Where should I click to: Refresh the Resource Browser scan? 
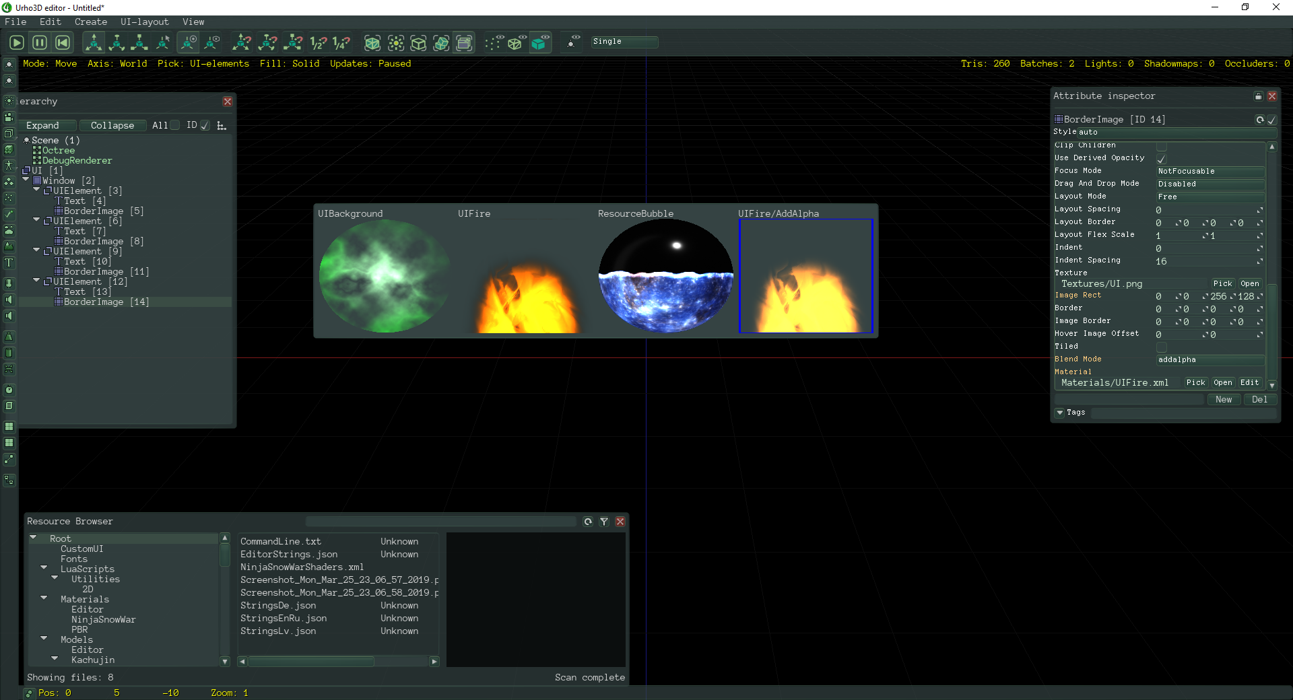(x=588, y=522)
